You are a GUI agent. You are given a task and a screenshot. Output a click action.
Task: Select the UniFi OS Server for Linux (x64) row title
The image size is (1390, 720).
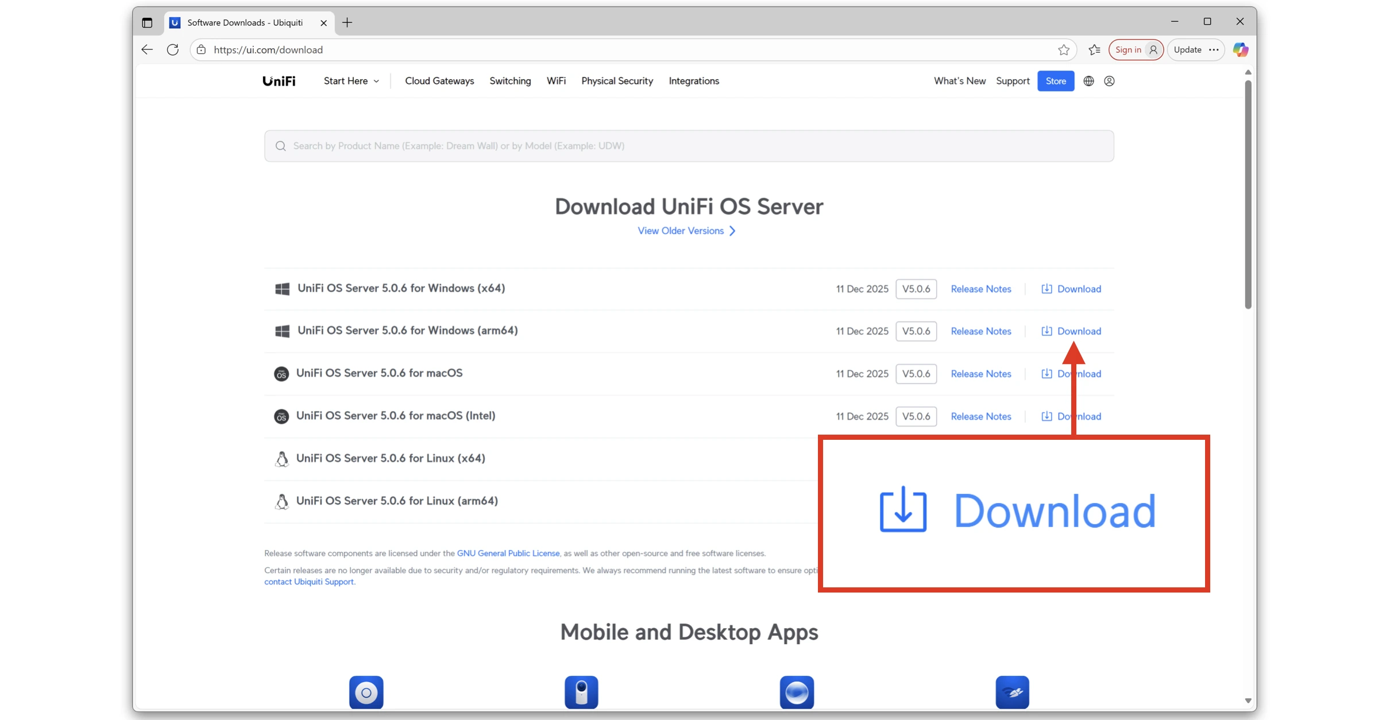pyautogui.click(x=391, y=458)
